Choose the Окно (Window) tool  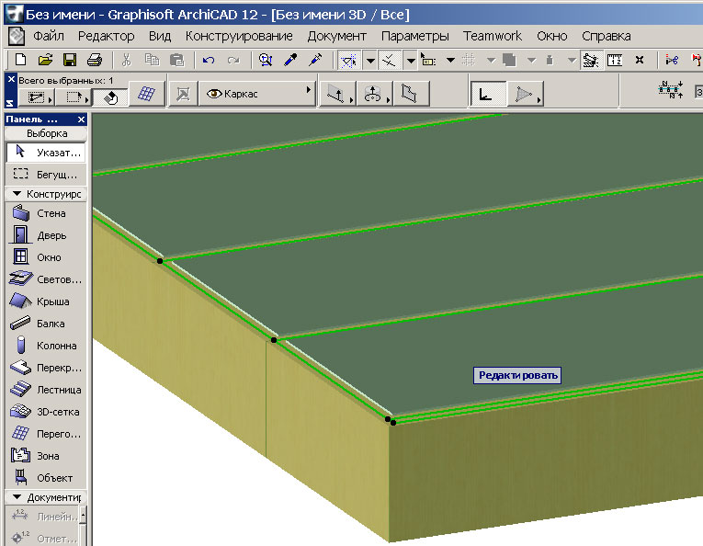pos(43,257)
